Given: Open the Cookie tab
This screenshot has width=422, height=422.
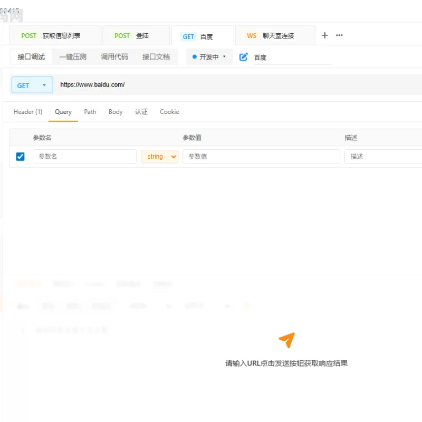Looking at the screenshot, I should [x=169, y=112].
